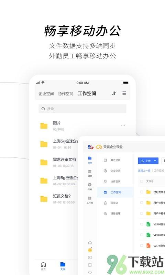Click the V2.7.5 presentation file icon
The width and height of the screenshot is (165, 275).
click(x=148, y=245)
